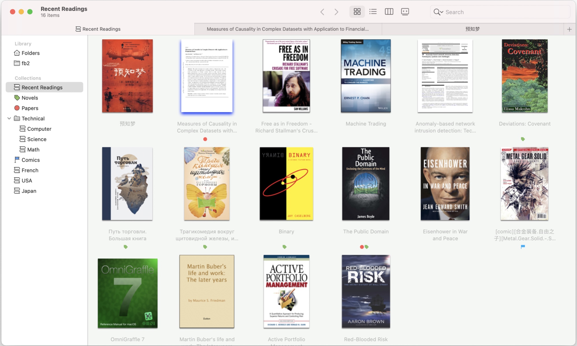Select Free as in Freedom cover
The image size is (577, 346).
pos(286,76)
